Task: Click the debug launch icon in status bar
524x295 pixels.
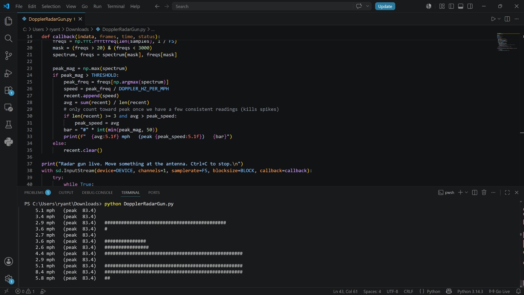Action: [x=43, y=291]
